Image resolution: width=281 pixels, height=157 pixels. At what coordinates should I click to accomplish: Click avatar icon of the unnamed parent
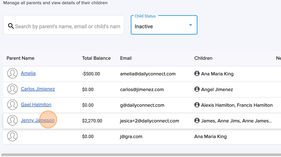tap(12, 136)
